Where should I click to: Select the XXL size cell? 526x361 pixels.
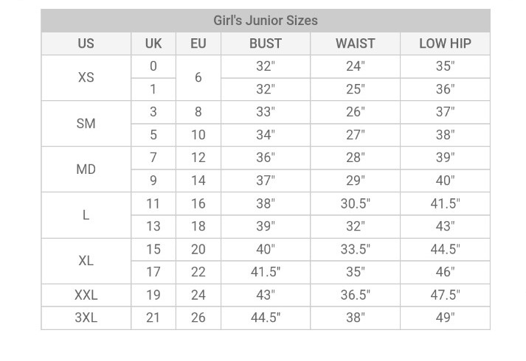[86, 295]
